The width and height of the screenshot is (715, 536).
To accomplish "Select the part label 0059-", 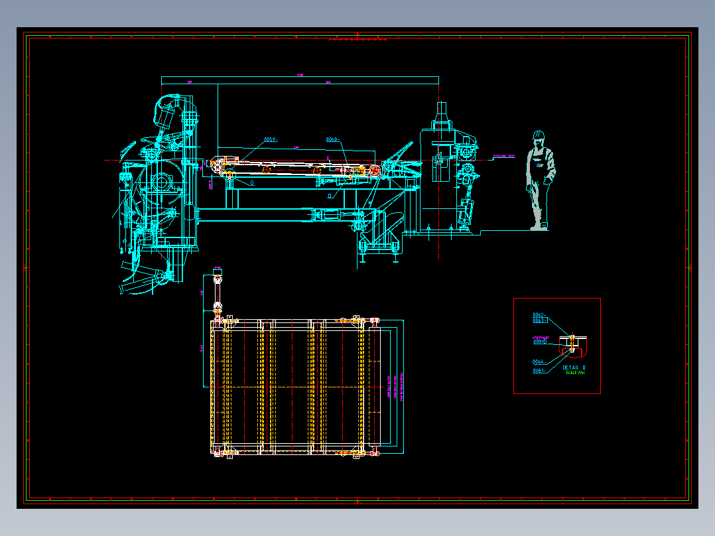I will pyautogui.click(x=271, y=139).
